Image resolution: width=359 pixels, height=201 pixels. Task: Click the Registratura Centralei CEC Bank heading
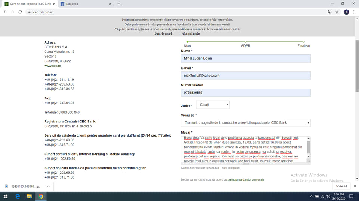point(70,121)
